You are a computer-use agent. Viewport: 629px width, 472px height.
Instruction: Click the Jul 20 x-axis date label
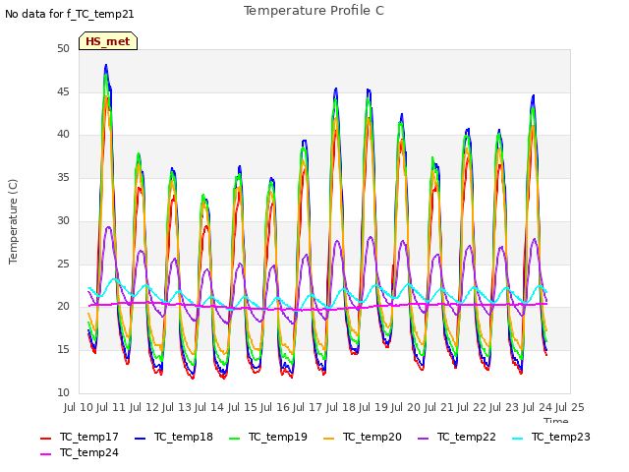click(406, 407)
